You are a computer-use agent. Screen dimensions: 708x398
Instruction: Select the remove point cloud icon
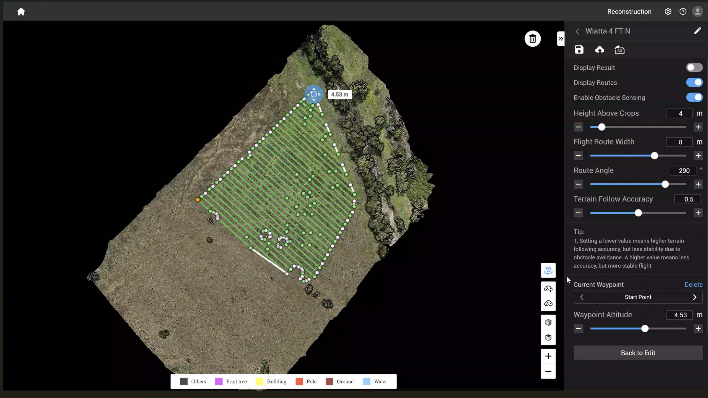548,303
